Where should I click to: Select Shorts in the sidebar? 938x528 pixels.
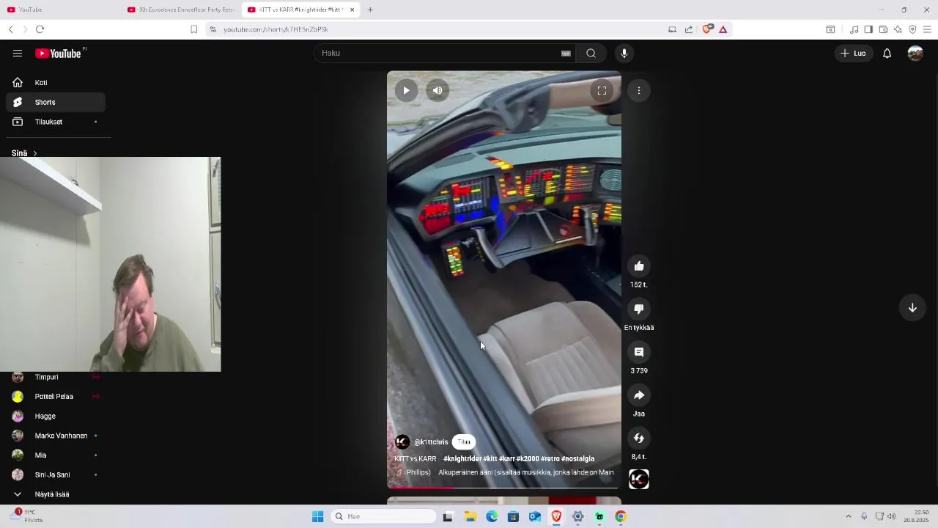pos(56,103)
